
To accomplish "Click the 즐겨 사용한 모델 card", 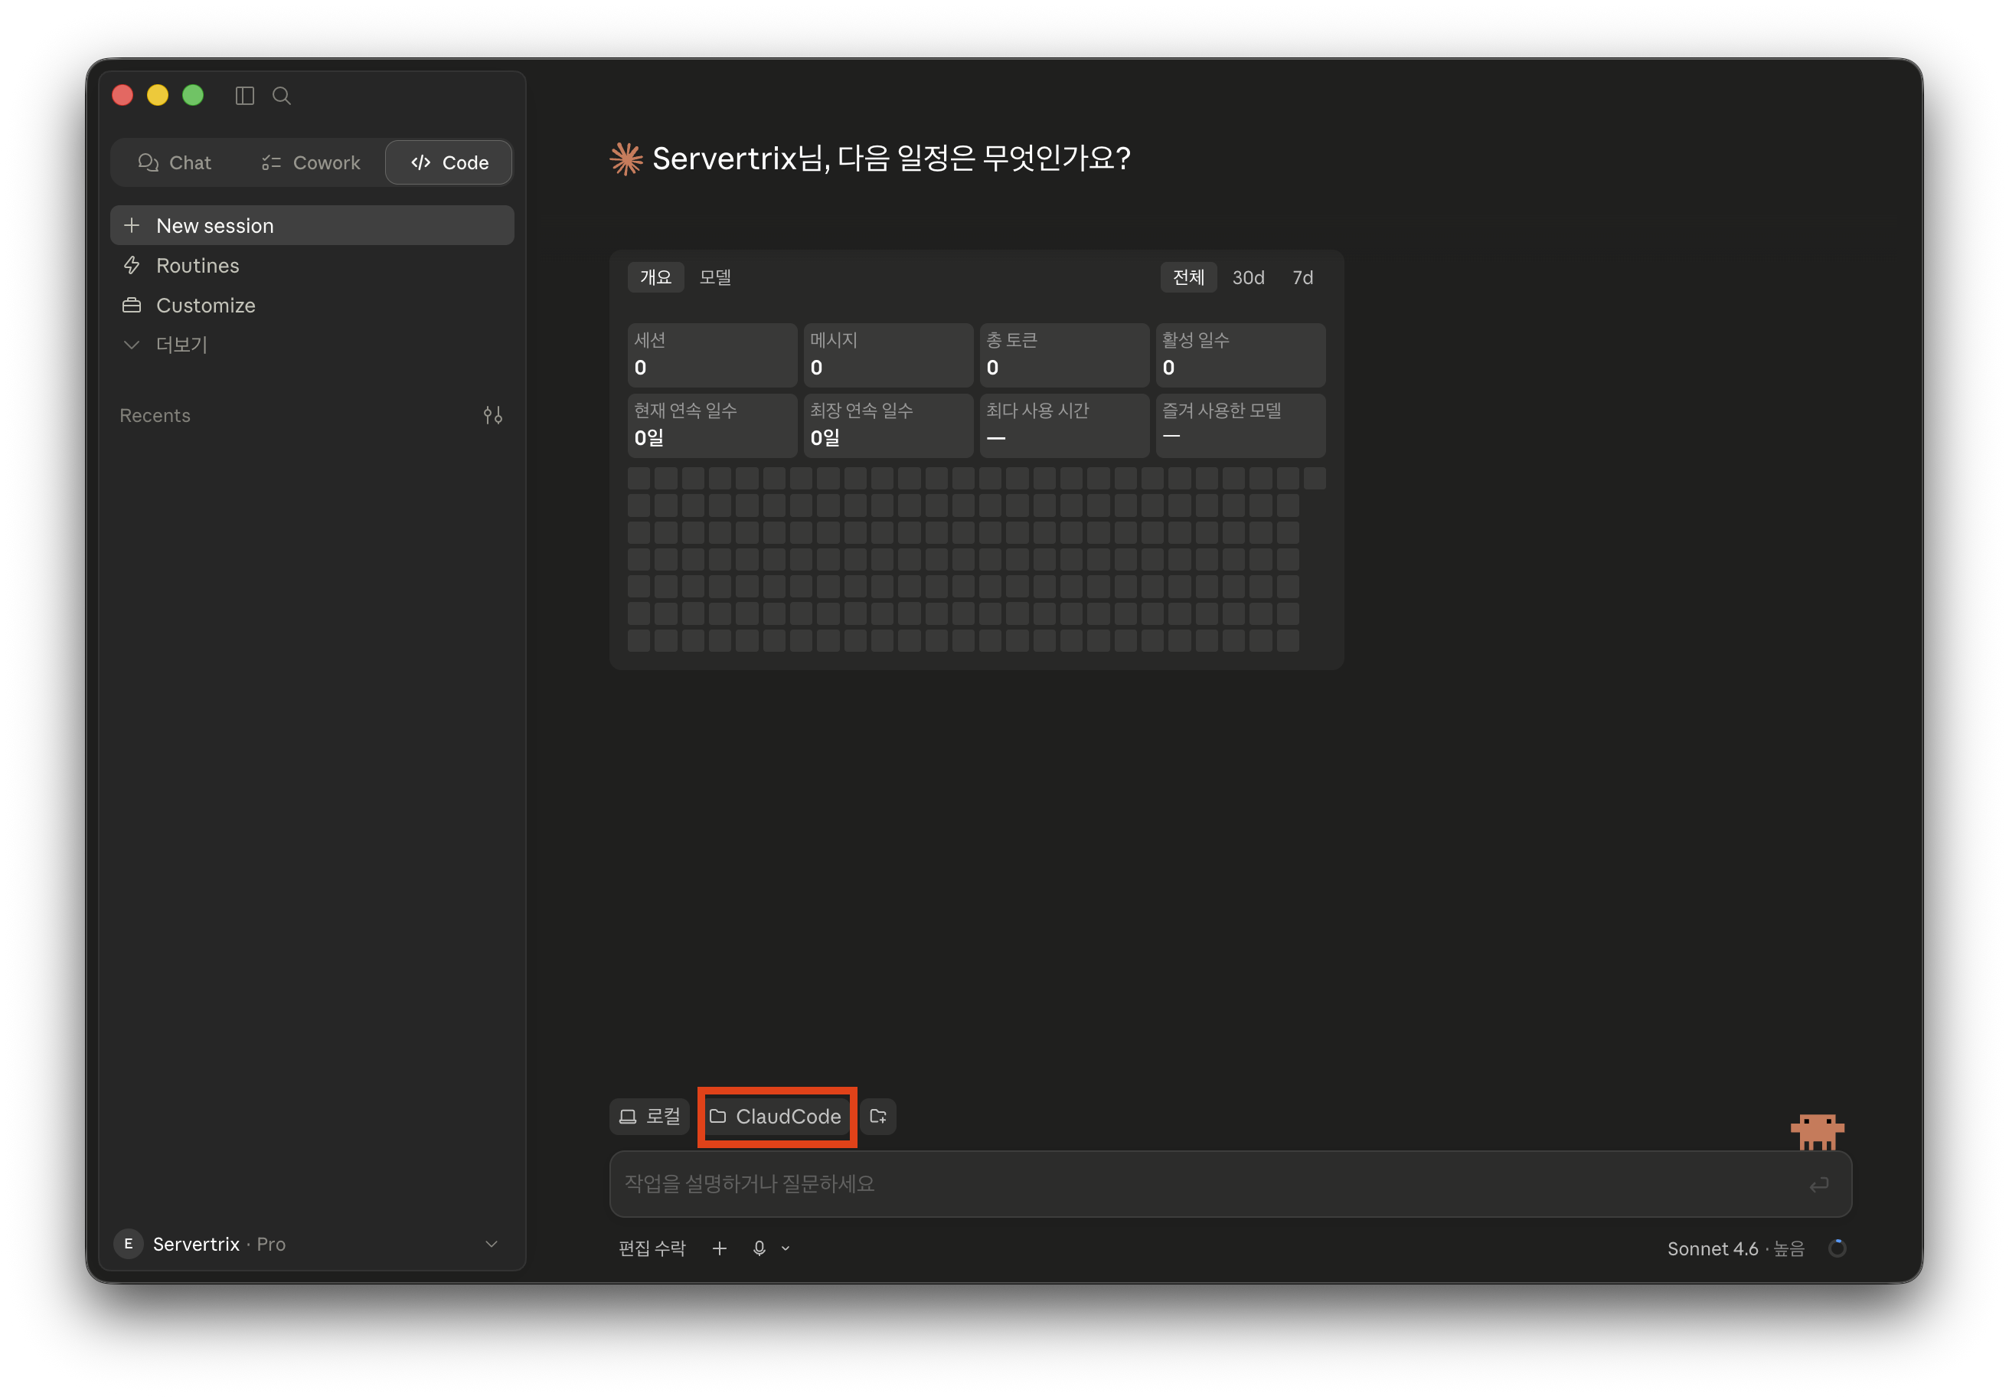I will pos(1240,425).
